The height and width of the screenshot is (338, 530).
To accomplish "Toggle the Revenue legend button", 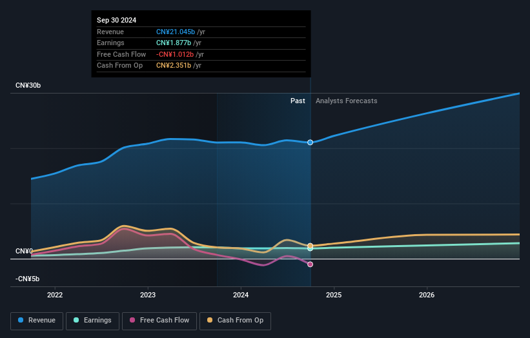I will tap(37, 321).
